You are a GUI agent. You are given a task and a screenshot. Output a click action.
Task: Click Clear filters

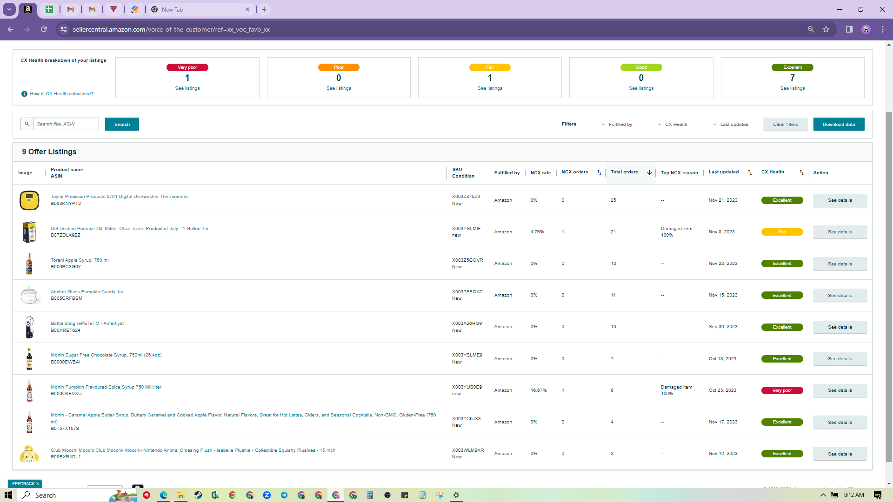[x=785, y=124]
